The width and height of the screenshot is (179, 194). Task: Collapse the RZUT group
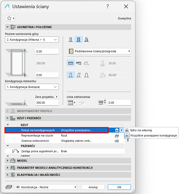[x=8, y=125]
